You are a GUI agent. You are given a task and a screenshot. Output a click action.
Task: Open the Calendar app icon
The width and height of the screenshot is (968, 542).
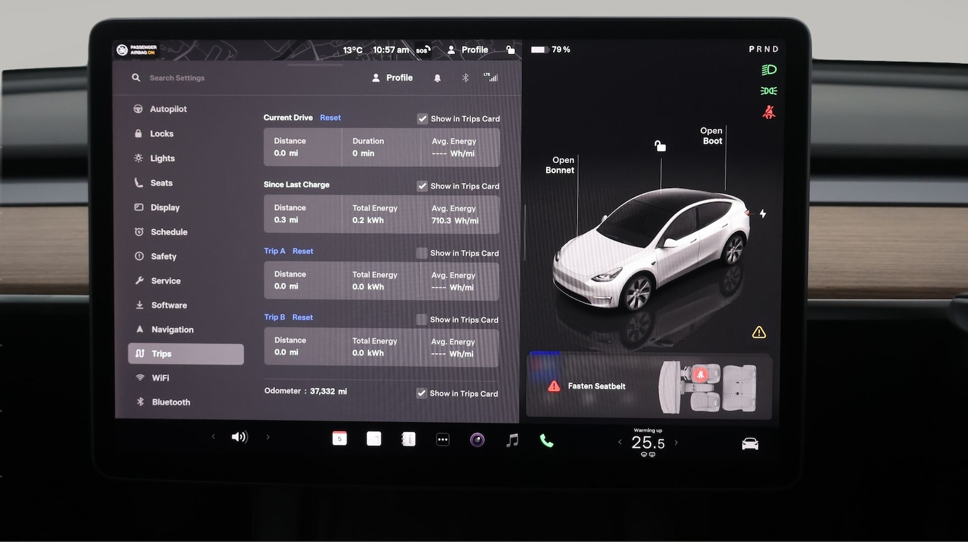tap(340, 438)
